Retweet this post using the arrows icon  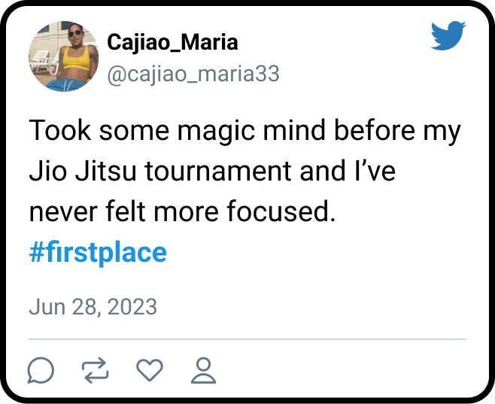tap(96, 369)
